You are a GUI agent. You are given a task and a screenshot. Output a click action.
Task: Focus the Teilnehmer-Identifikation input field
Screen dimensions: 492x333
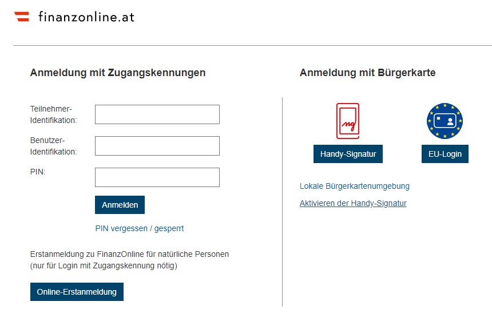coord(157,114)
